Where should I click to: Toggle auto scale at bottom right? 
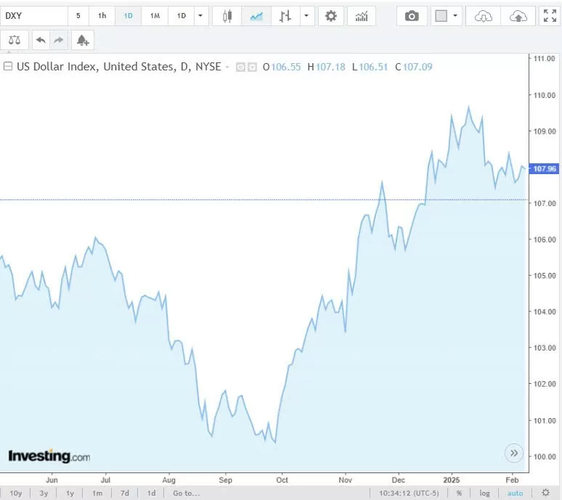[515, 493]
